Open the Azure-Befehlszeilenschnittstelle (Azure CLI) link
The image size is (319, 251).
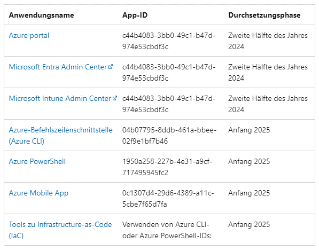[x=60, y=136]
